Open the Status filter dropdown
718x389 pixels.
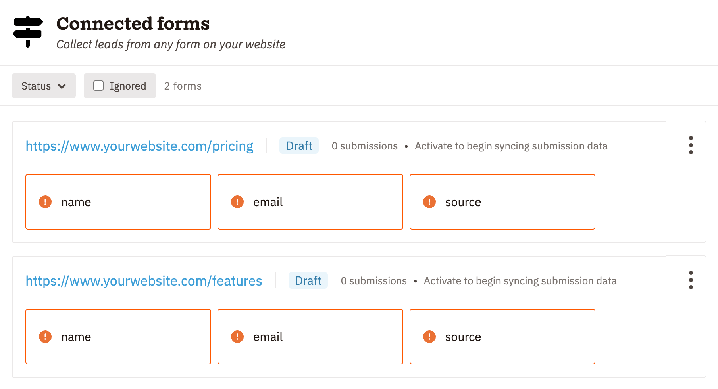[x=44, y=86]
